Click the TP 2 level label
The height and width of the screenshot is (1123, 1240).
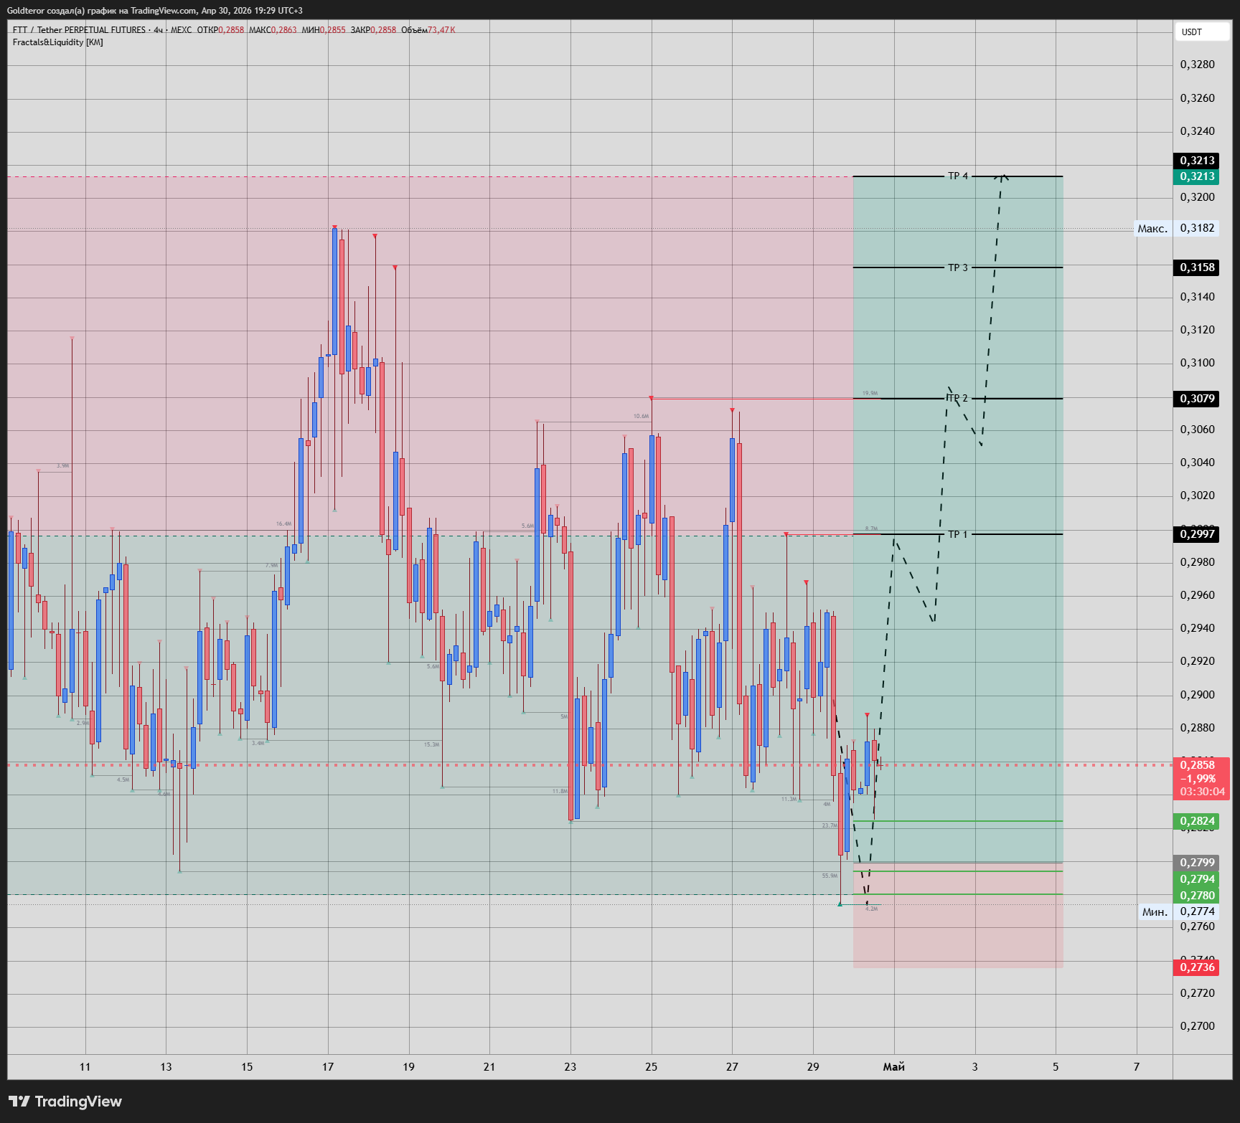pos(958,398)
